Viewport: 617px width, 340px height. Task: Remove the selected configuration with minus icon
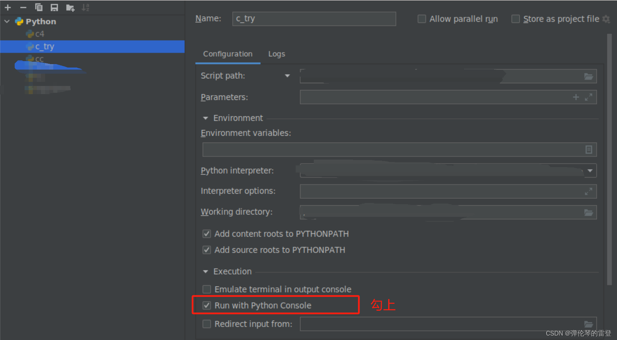[x=23, y=8]
